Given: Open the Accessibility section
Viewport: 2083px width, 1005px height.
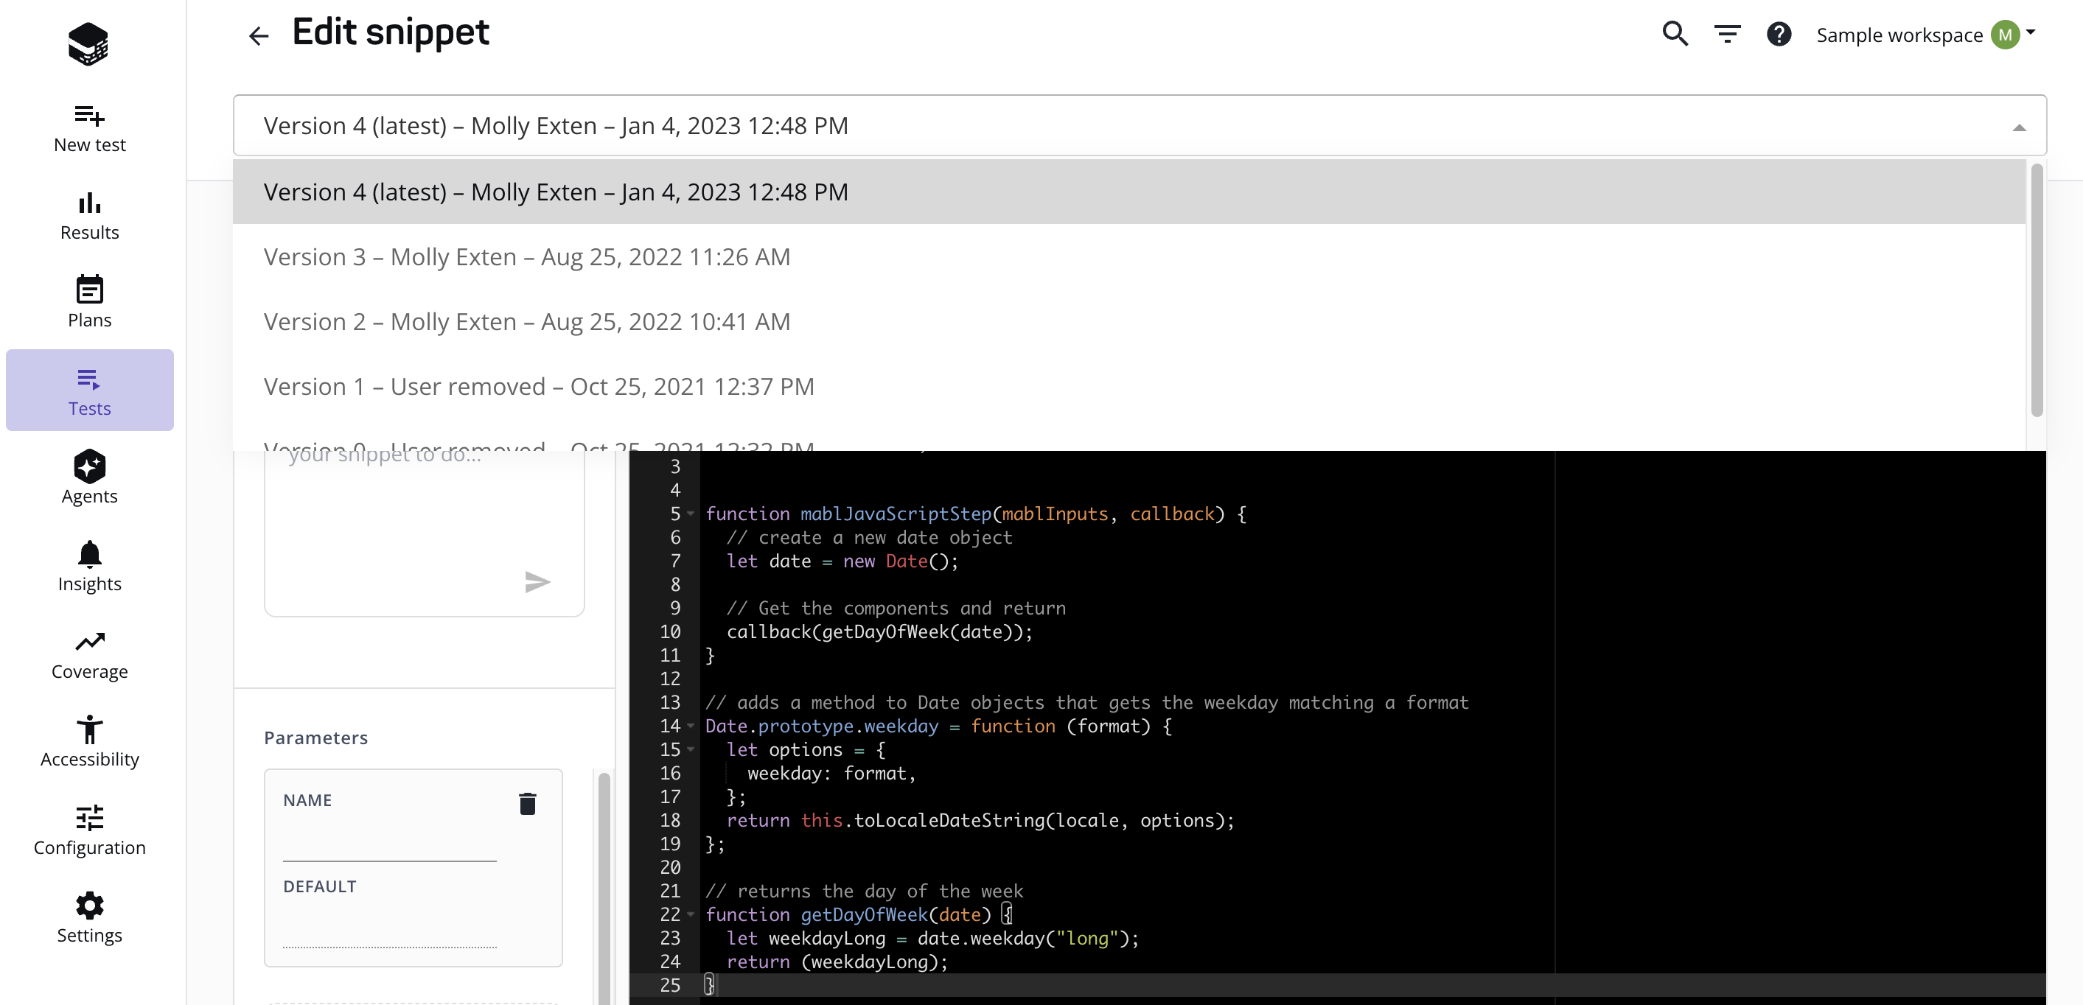Looking at the screenshot, I should (89, 740).
